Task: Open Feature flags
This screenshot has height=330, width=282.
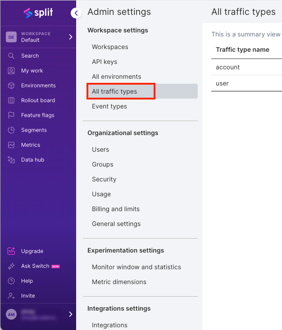Action: pos(38,115)
